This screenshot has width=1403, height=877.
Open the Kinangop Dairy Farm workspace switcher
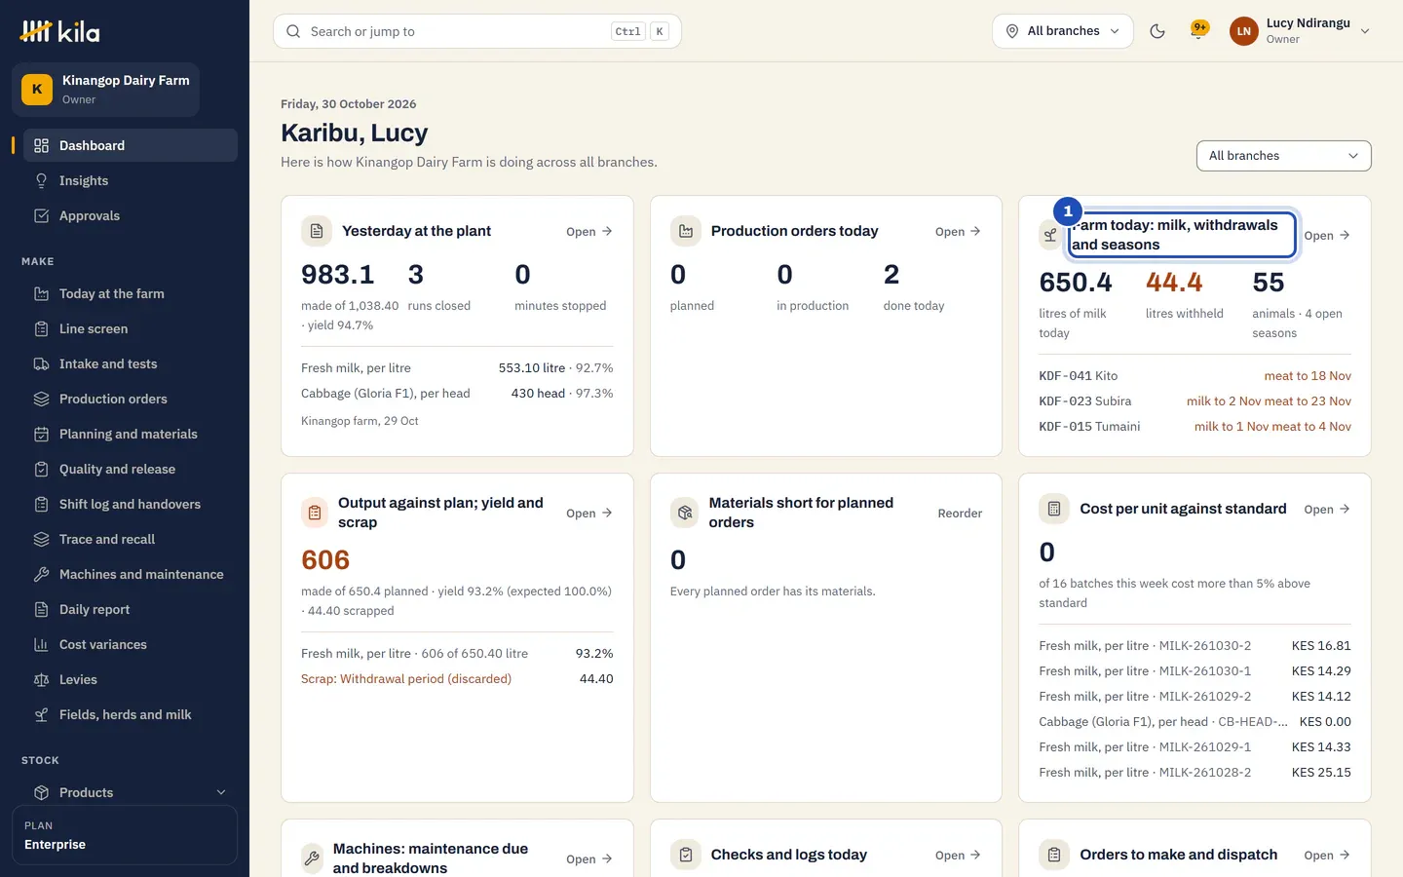click(x=105, y=90)
